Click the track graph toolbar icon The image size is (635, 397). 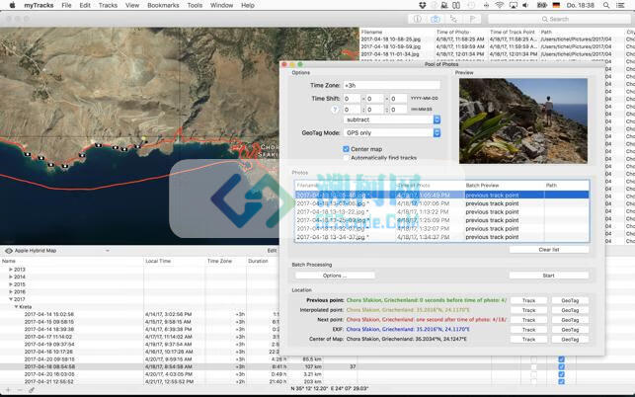click(x=453, y=19)
